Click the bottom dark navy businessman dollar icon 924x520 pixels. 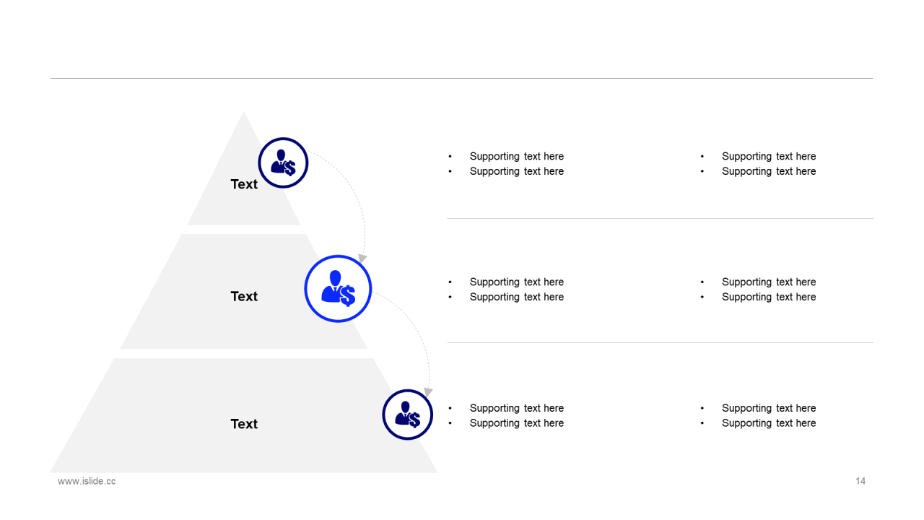[x=407, y=415]
